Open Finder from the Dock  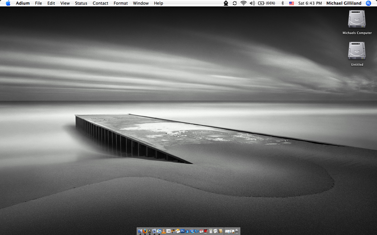point(140,231)
